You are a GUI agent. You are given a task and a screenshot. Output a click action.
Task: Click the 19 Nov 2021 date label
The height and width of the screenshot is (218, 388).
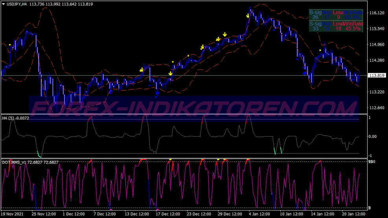click(12, 214)
